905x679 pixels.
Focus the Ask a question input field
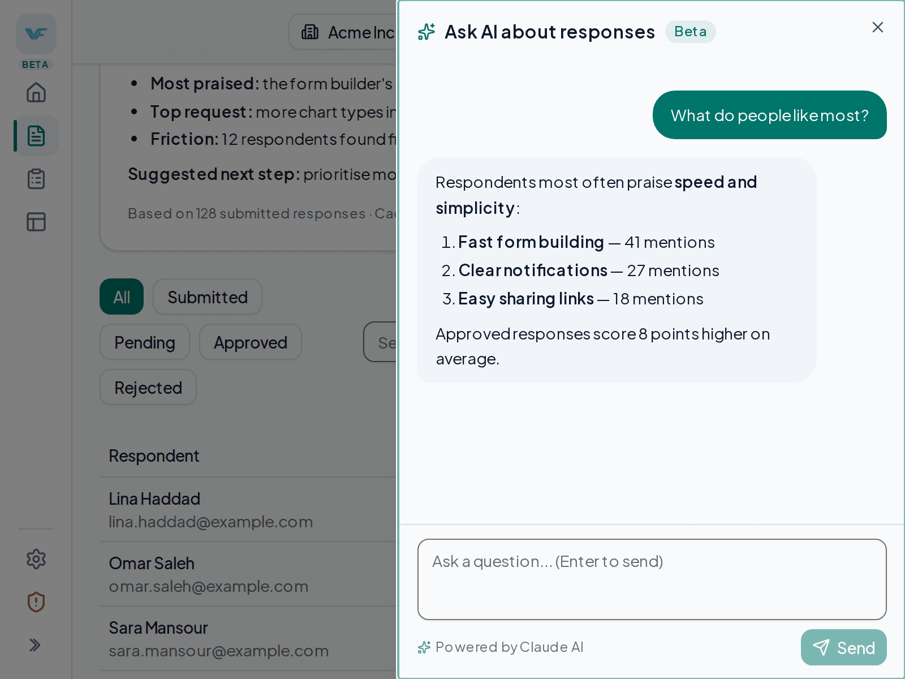[x=652, y=579]
